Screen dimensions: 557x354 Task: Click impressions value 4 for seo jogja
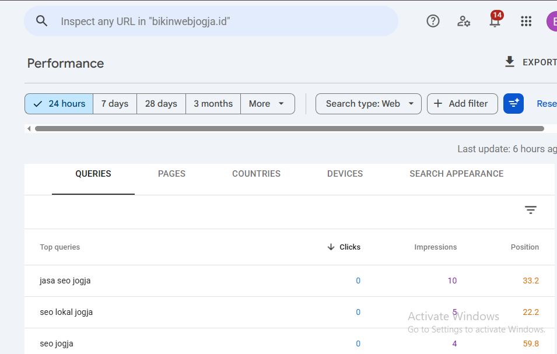point(454,344)
